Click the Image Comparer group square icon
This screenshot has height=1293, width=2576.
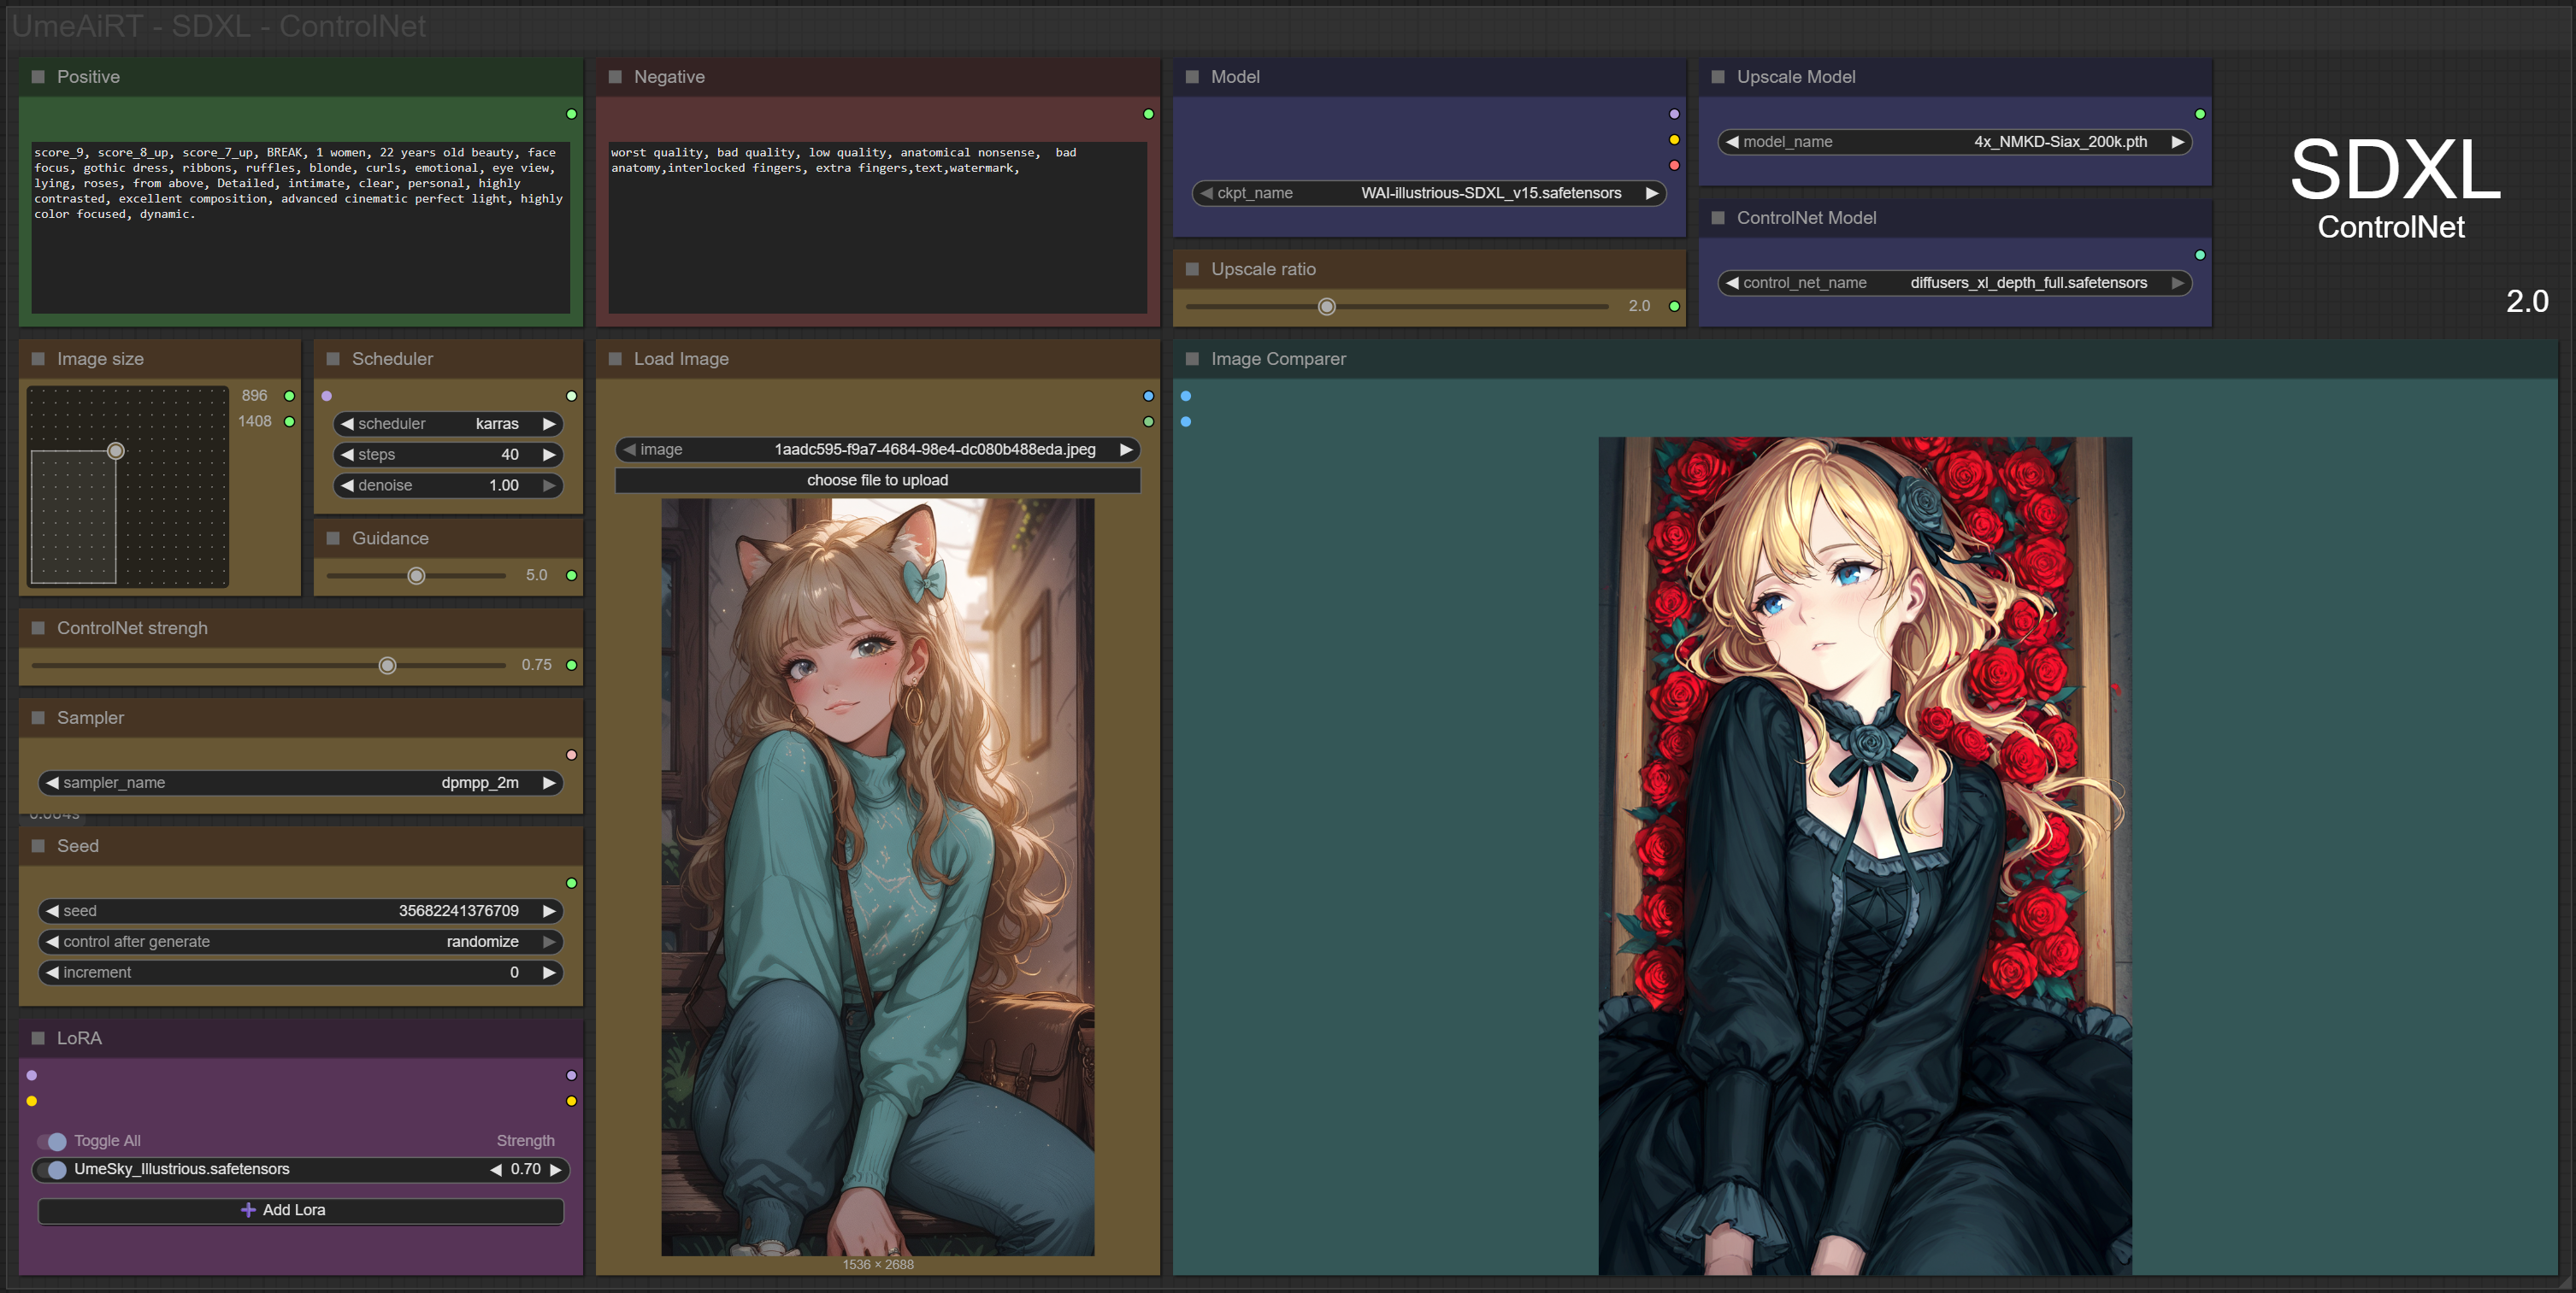[1192, 359]
